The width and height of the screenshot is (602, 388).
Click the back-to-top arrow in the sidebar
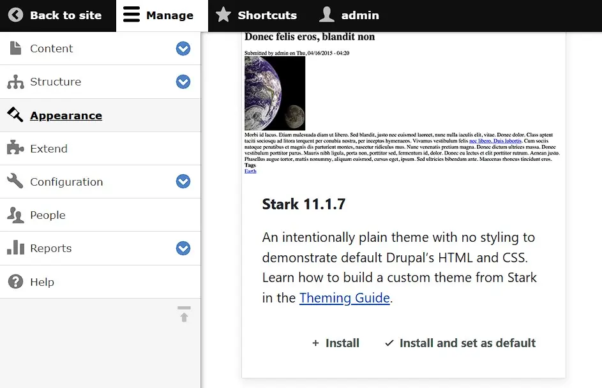(x=183, y=313)
